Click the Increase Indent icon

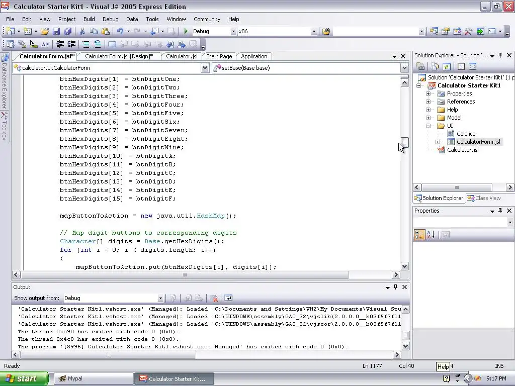(x=71, y=44)
